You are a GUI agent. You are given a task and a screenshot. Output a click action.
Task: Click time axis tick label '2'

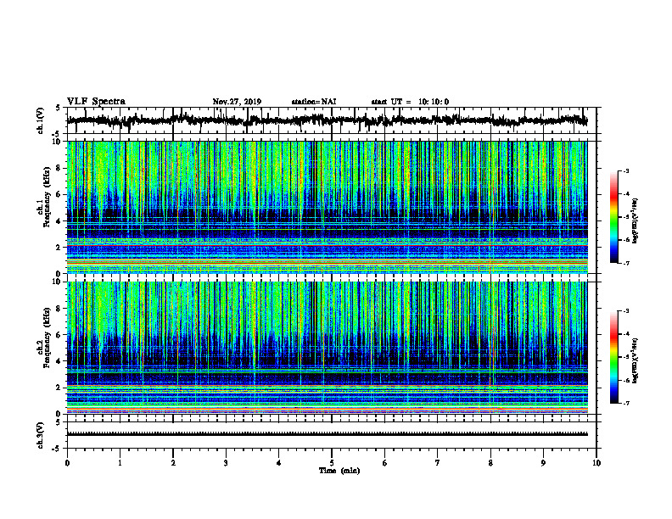pyautogui.click(x=173, y=463)
